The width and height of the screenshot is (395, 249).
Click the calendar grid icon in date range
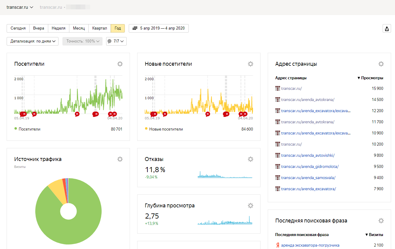tap(135, 28)
